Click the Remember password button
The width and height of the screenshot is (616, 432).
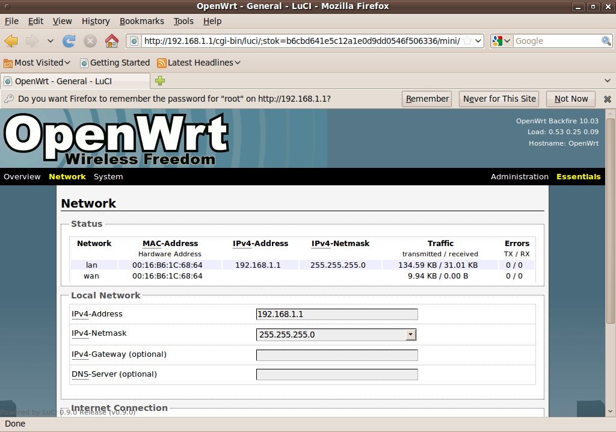tap(427, 99)
